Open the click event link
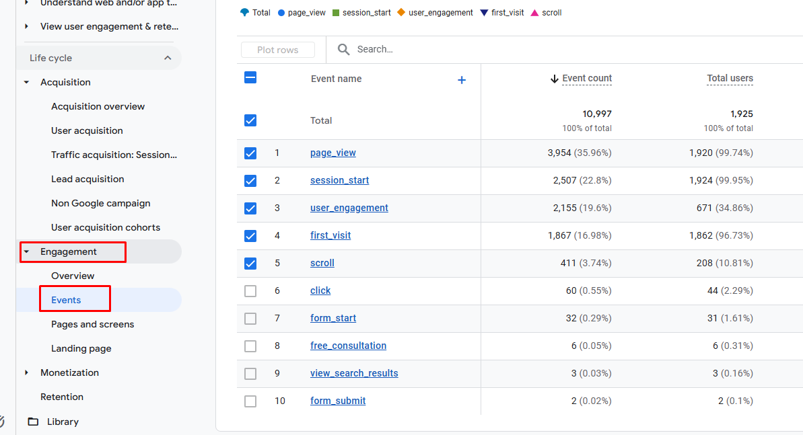 coord(320,290)
